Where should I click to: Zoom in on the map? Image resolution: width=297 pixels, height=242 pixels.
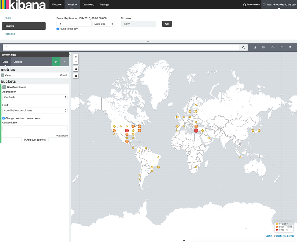pyautogui.click(x=76, y=56)
